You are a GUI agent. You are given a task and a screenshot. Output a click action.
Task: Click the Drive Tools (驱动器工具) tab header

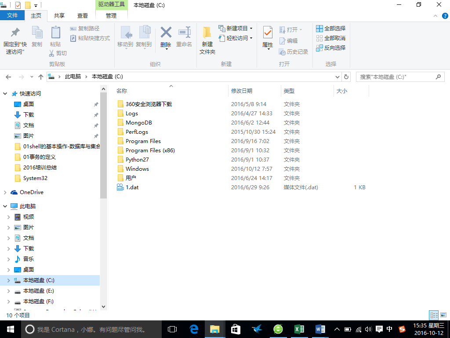(x=111, y=4)
